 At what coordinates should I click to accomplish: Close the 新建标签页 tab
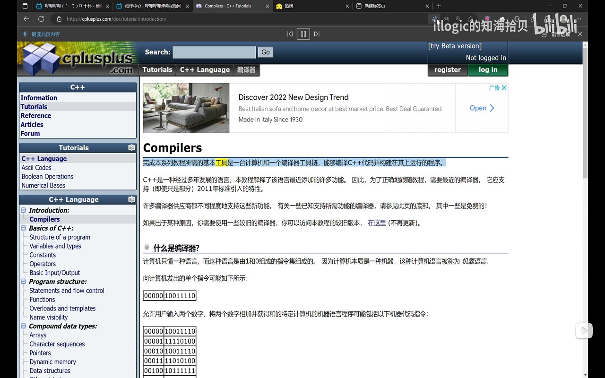click(427, 6)
